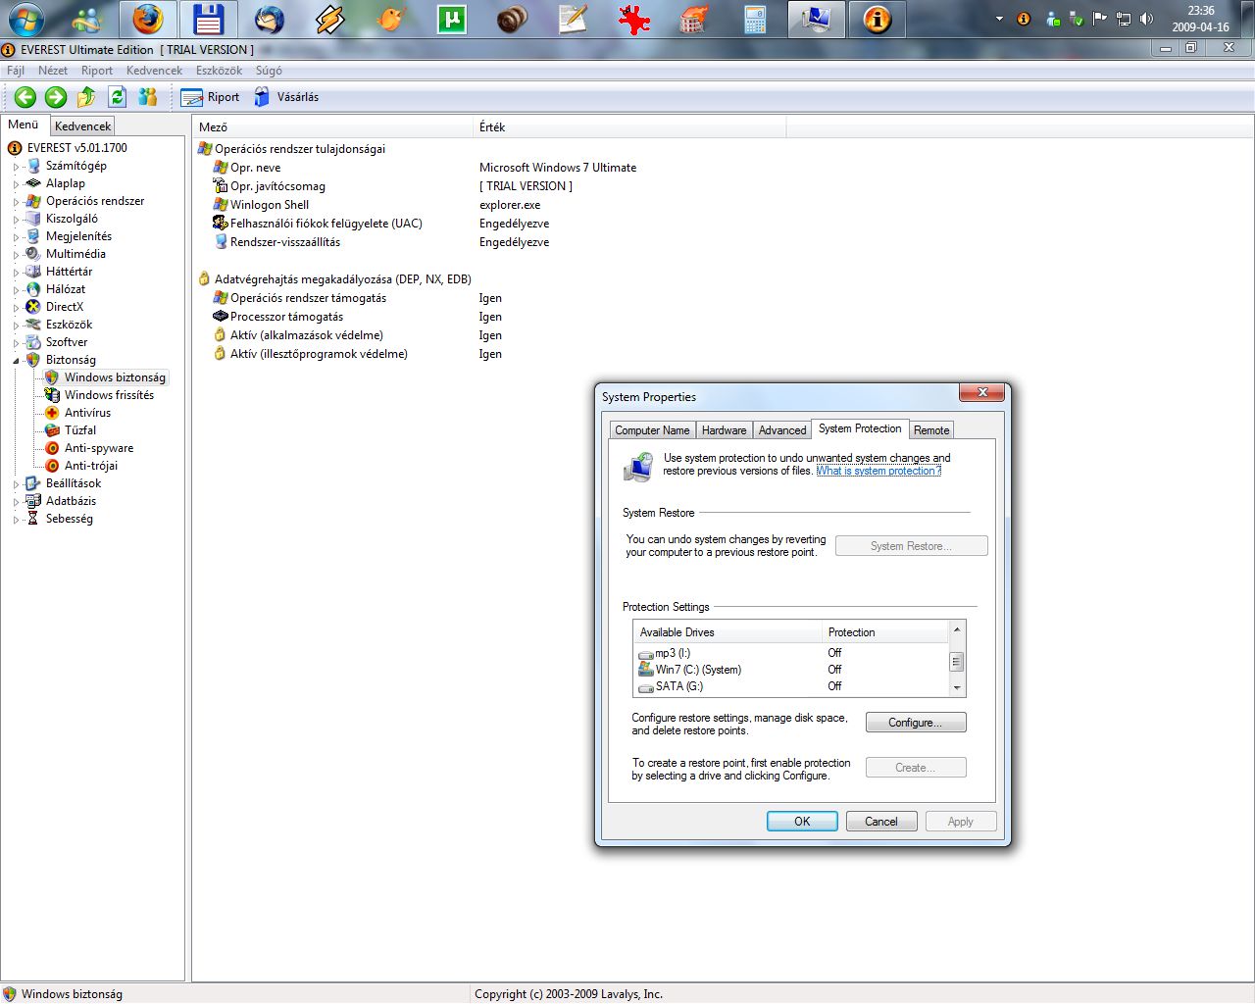Select the SATA (G:) drive row
This screenshot has height=1004, width=1255.
coord(791,686)
